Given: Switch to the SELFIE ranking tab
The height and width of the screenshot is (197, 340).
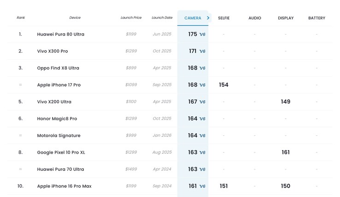Looking at the screenshot, I should pos(223,18).
